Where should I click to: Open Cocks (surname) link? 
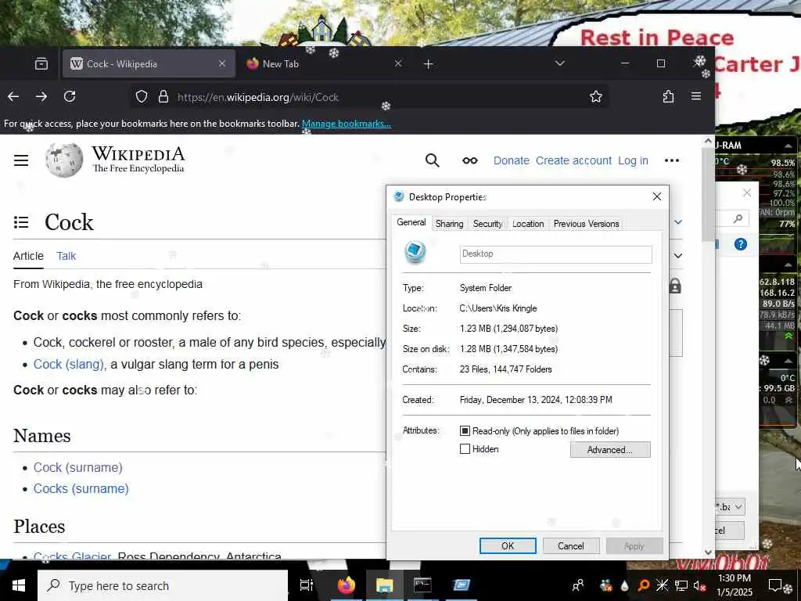(81, 488)
